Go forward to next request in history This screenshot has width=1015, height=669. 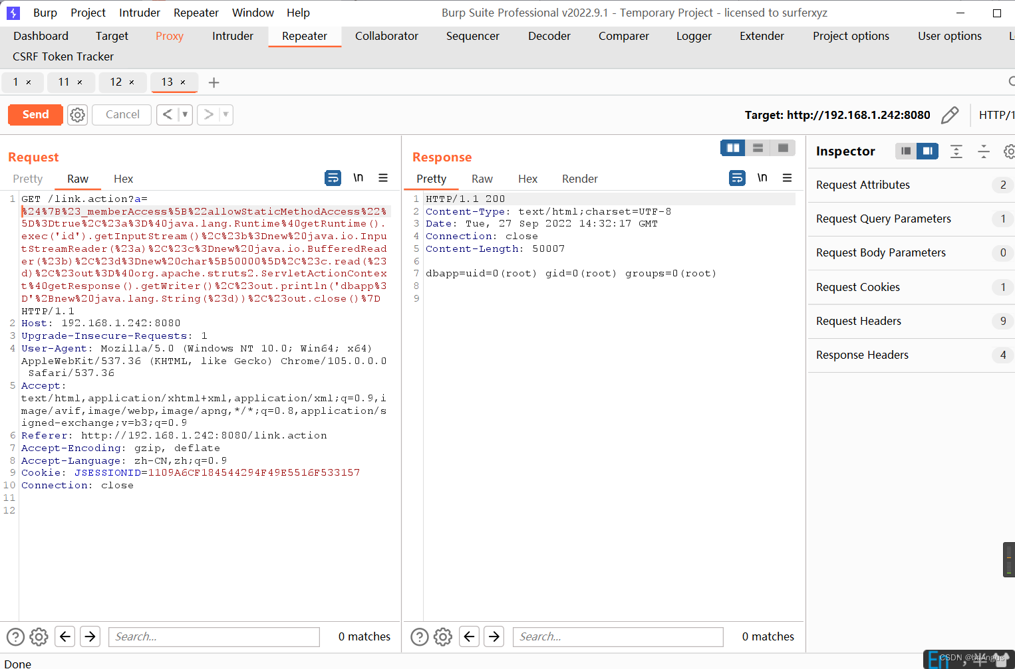coord(209,115)
